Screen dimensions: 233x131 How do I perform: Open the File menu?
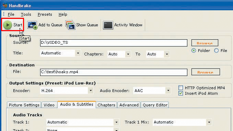tap(11, 14)
